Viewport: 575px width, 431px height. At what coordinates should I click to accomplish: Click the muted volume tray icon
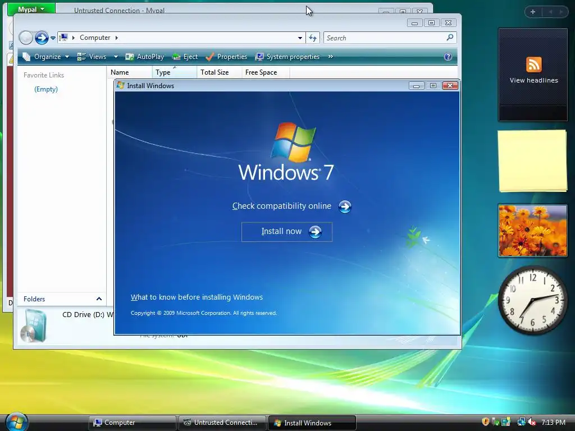point(531,422)
